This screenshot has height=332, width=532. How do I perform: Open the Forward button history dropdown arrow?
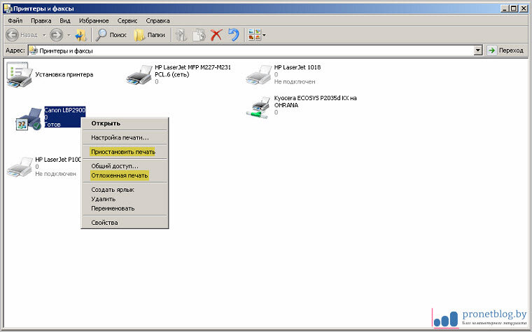pos(69,35)
